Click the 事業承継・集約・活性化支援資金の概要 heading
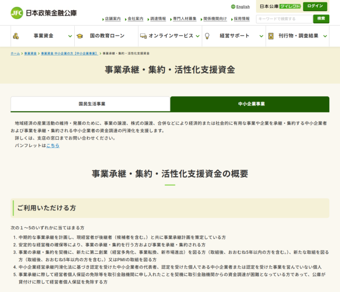Screen dimensions: 340x292 tap(170, 174)
